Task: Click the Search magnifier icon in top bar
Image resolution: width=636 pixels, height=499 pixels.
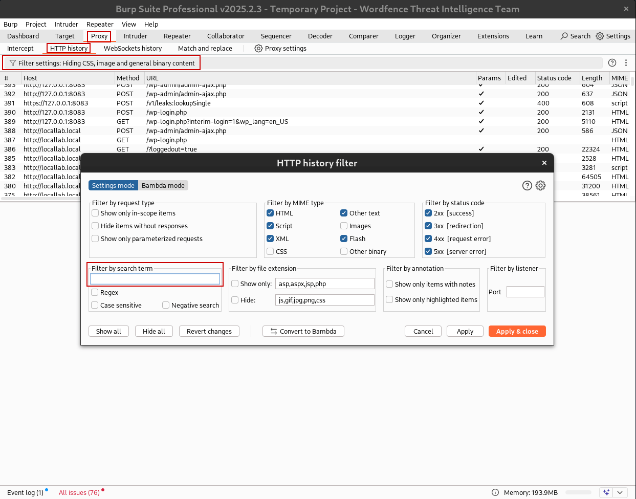Action: [x=564, y=36]
